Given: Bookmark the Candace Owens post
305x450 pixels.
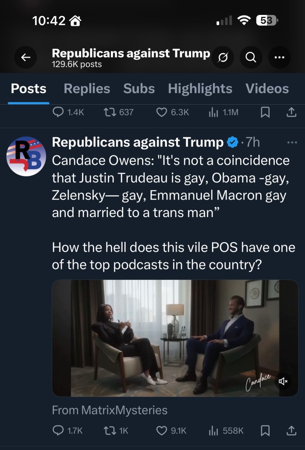Looking at the screenshot, I should click(x=265, y=431).
